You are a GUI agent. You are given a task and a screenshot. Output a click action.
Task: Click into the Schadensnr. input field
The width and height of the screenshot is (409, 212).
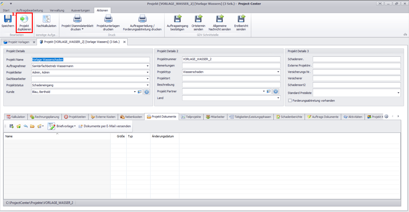tap(357, 59)
